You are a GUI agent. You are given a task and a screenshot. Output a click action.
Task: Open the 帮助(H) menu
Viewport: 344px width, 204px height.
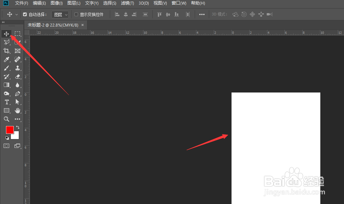(198, 3)
